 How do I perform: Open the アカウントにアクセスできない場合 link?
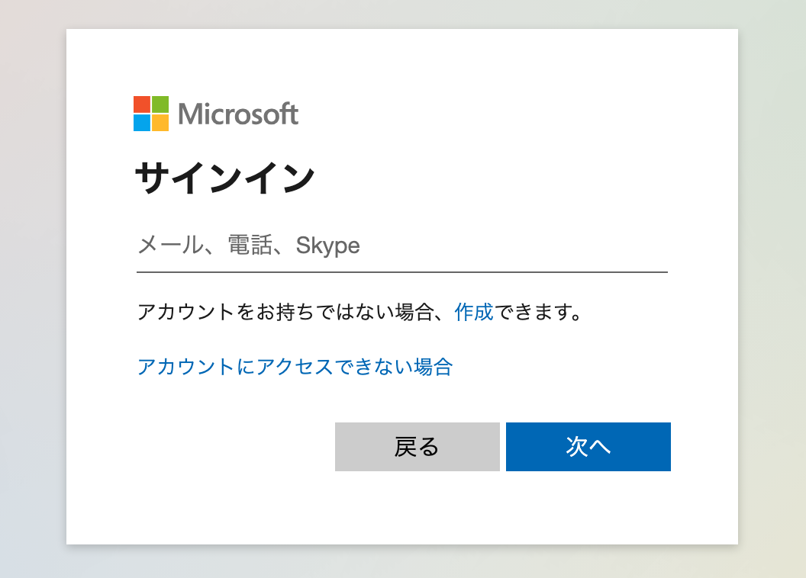295,367
